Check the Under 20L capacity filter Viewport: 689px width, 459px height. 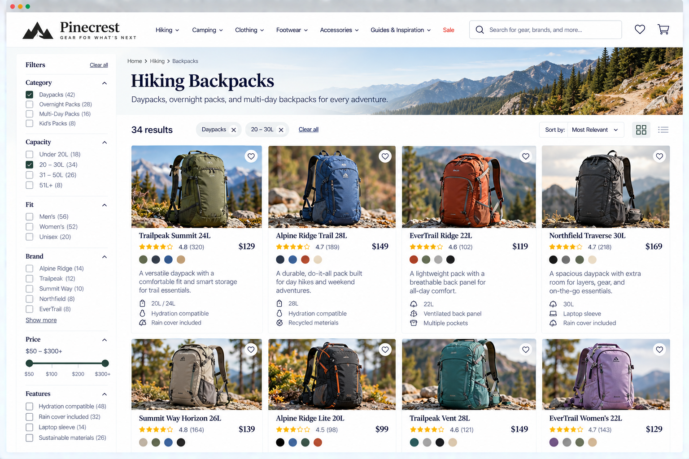pos(30,154)
